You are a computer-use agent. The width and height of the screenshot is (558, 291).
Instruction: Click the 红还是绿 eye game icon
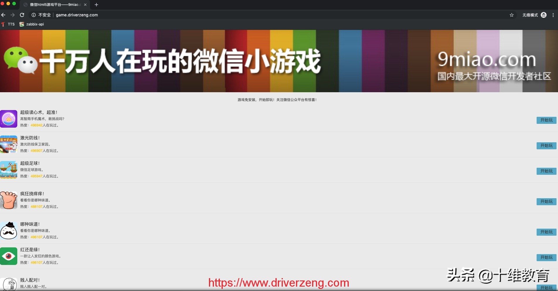(x=8, y=256)
